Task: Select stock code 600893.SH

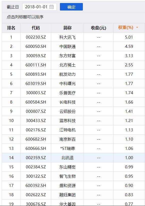Action: click(36, 74)
